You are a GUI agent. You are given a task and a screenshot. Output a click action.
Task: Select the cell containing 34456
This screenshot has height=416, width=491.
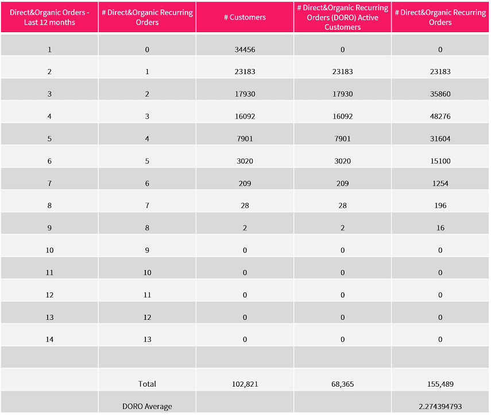[x=245, y=49]
